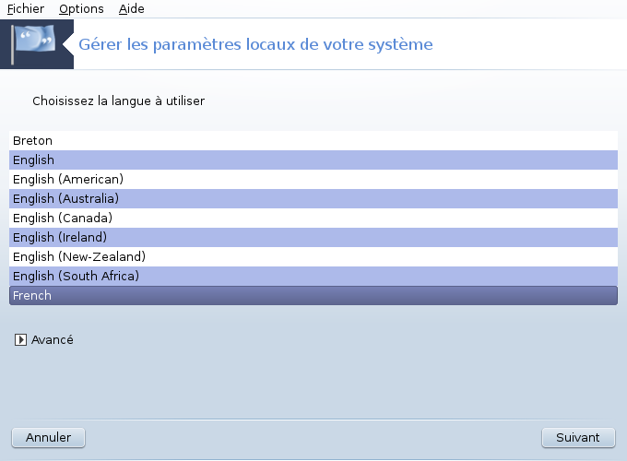This screenshot has height=461, width=627.
Task: Open the Fichier menu
Action: click(x=26, y=9)
